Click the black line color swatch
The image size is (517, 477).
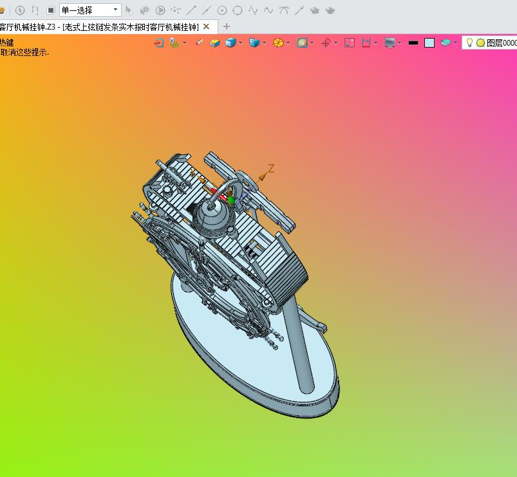[x=413, y=43]
